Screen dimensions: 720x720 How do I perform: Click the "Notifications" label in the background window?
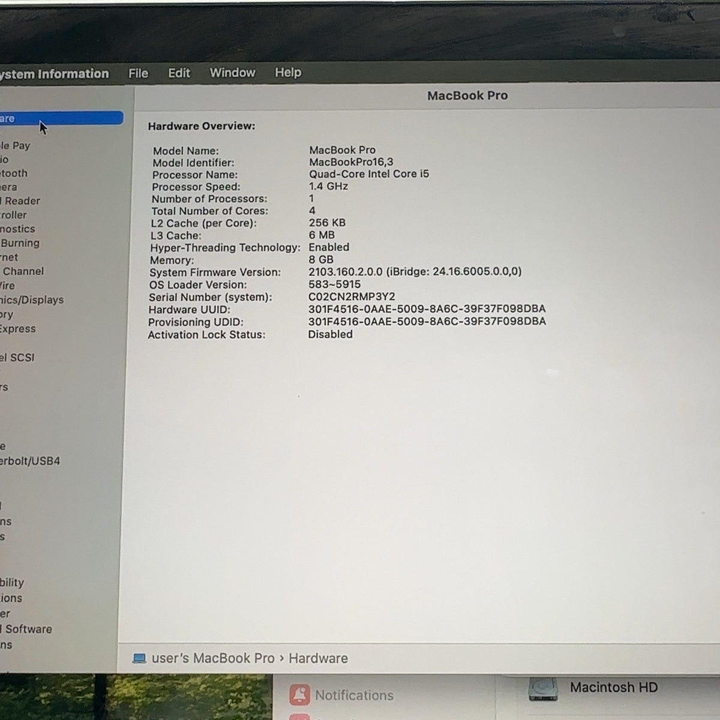(355, 695)
